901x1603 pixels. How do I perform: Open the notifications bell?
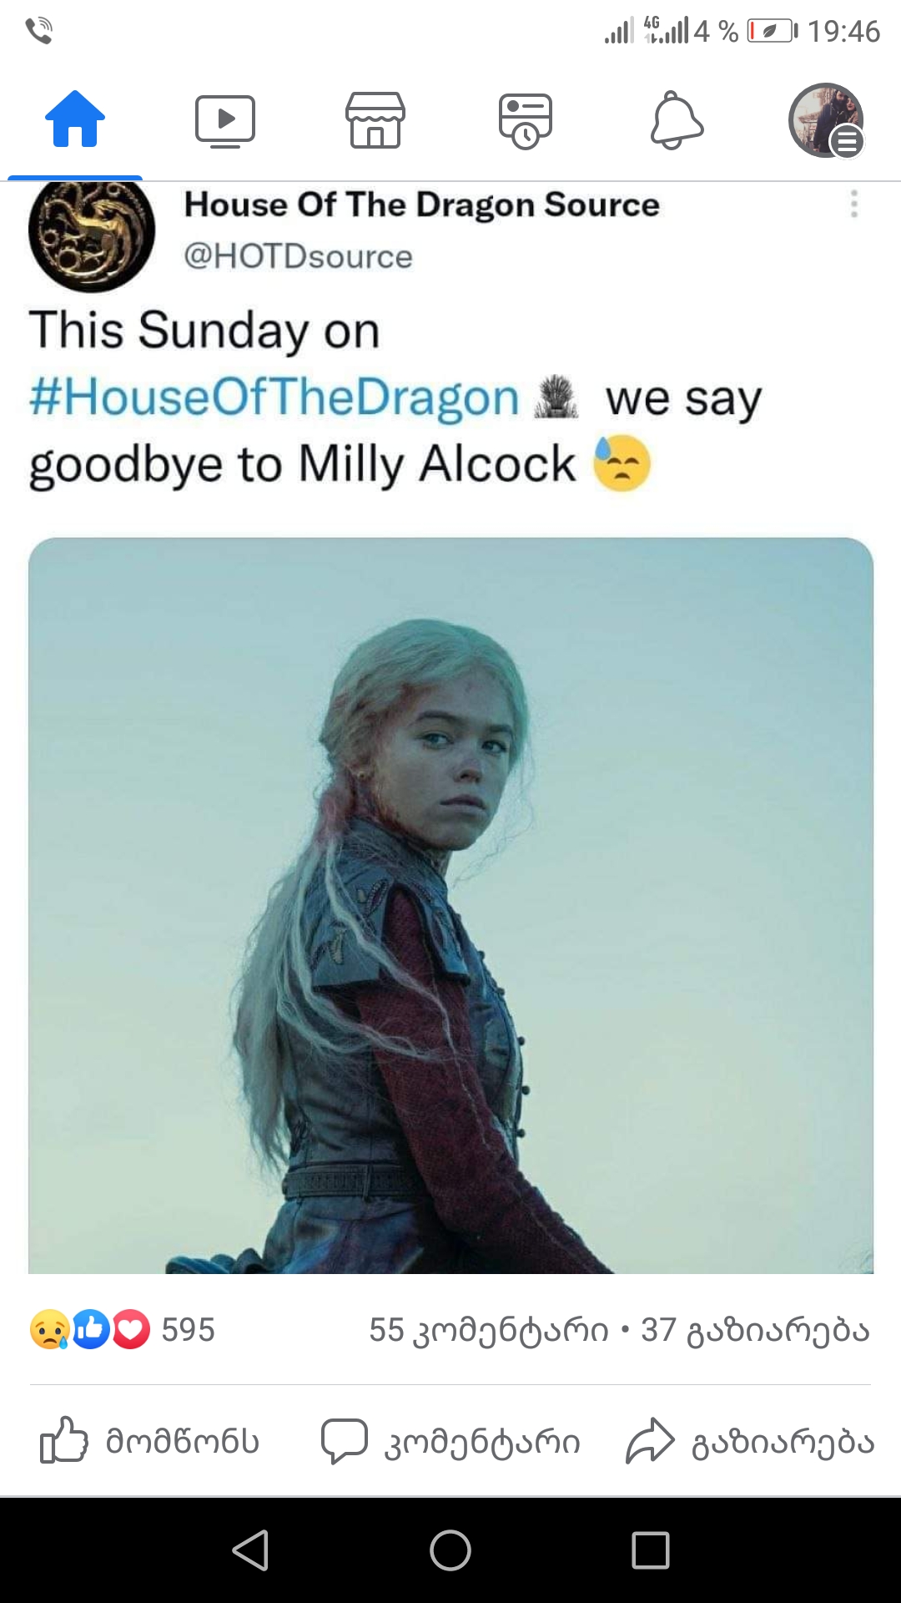click(677, 121)
